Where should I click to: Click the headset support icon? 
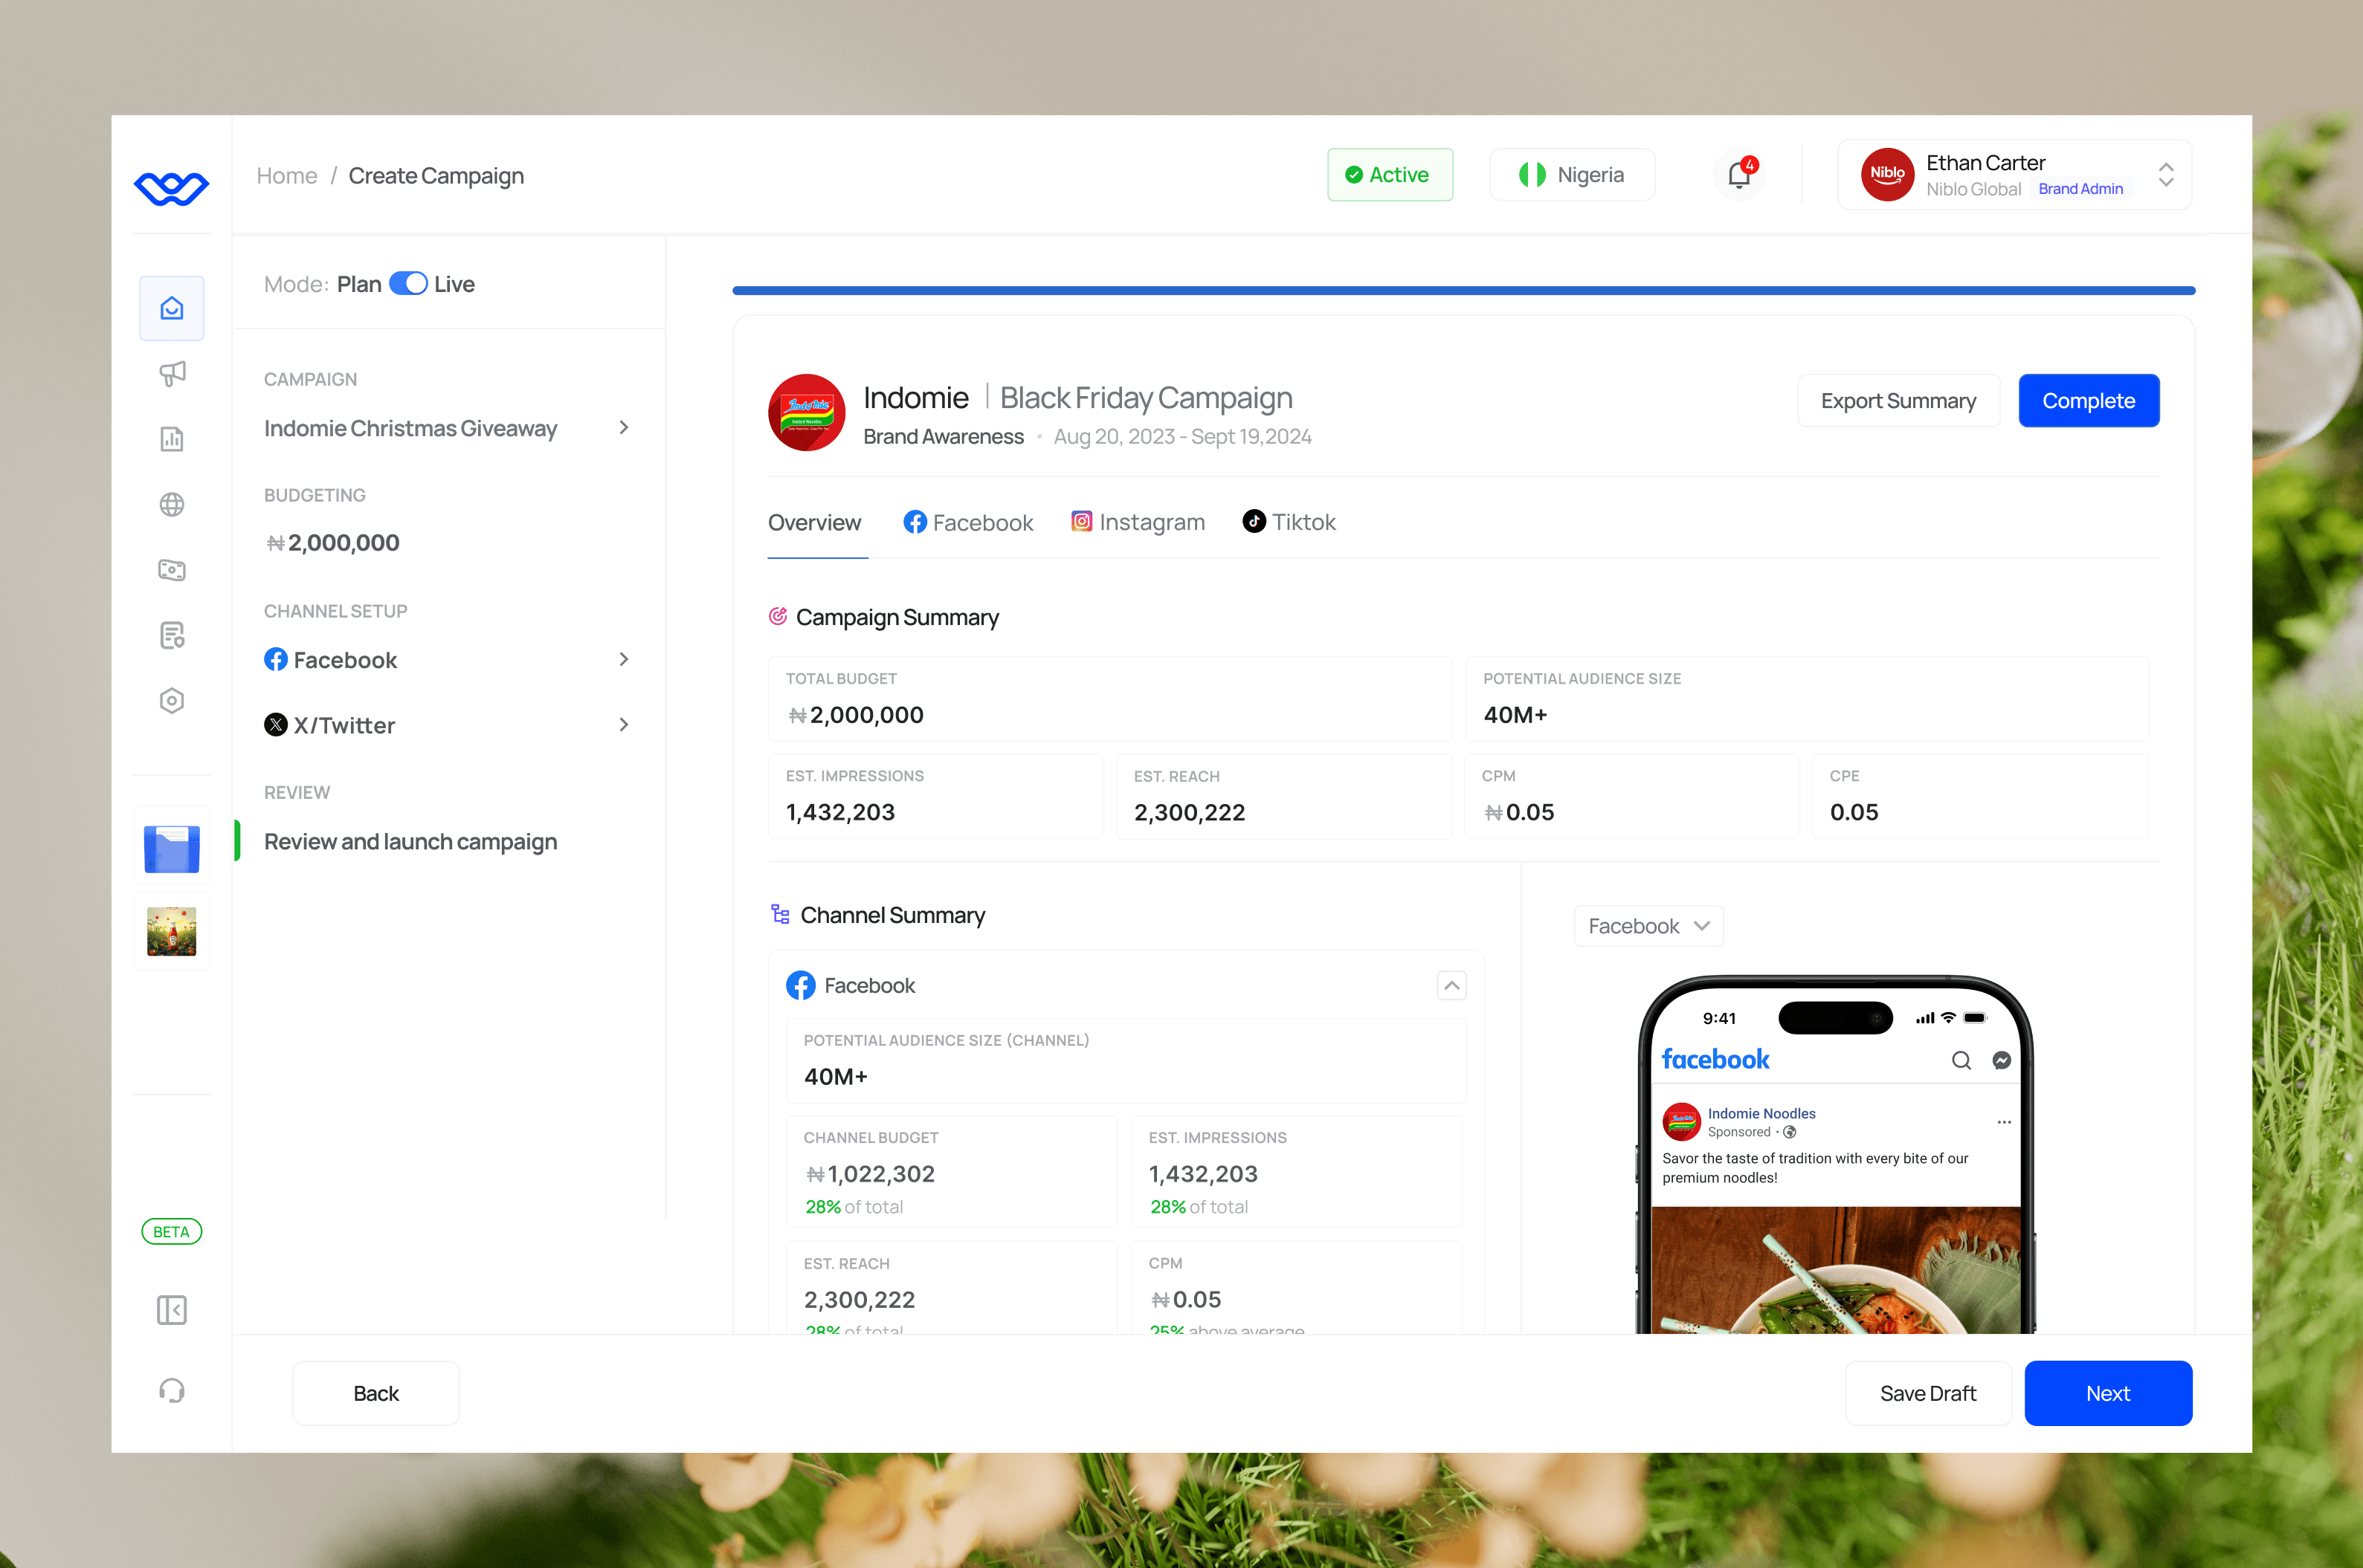pos(171,1391)
